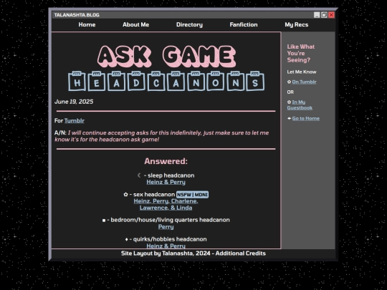Click the 'Let Me Know' sidebar text
The image size is (387, 290).
(x=302, y=72)
